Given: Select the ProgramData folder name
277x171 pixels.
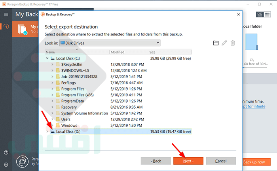Looking at the screenshot, I should point(72,101).
